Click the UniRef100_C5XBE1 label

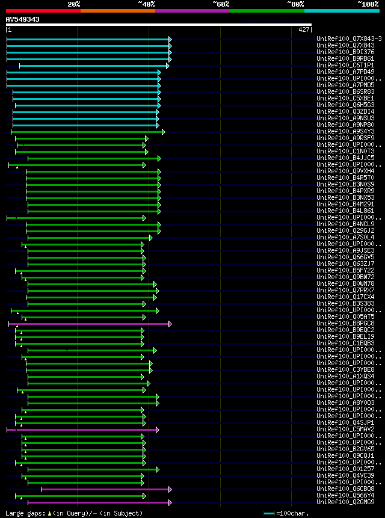tap(345, 99)
